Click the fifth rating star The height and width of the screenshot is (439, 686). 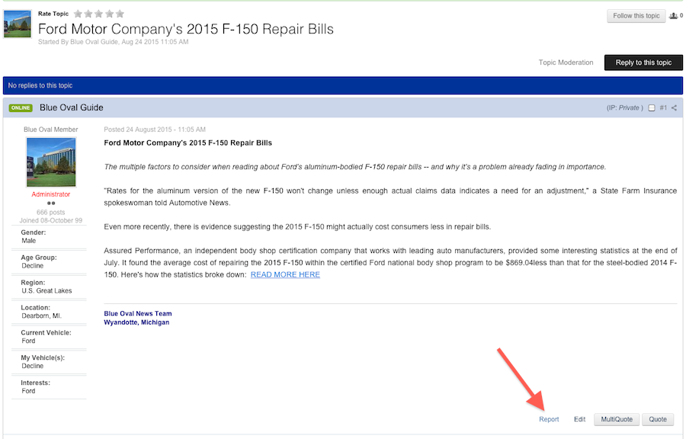point(120,14)
